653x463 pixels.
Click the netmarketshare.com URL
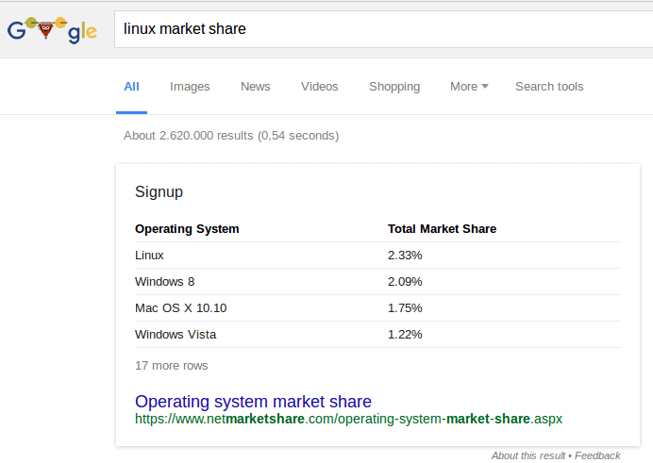[x=348, y=419]
